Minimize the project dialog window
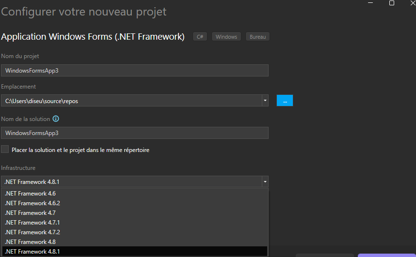 click(x=370, y=3)
